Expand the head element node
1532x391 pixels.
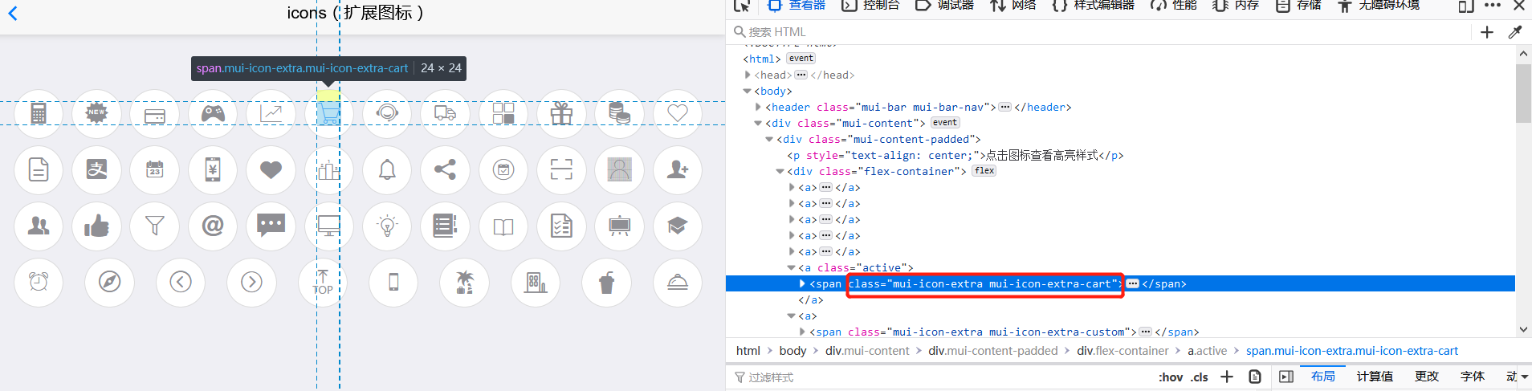748,75
